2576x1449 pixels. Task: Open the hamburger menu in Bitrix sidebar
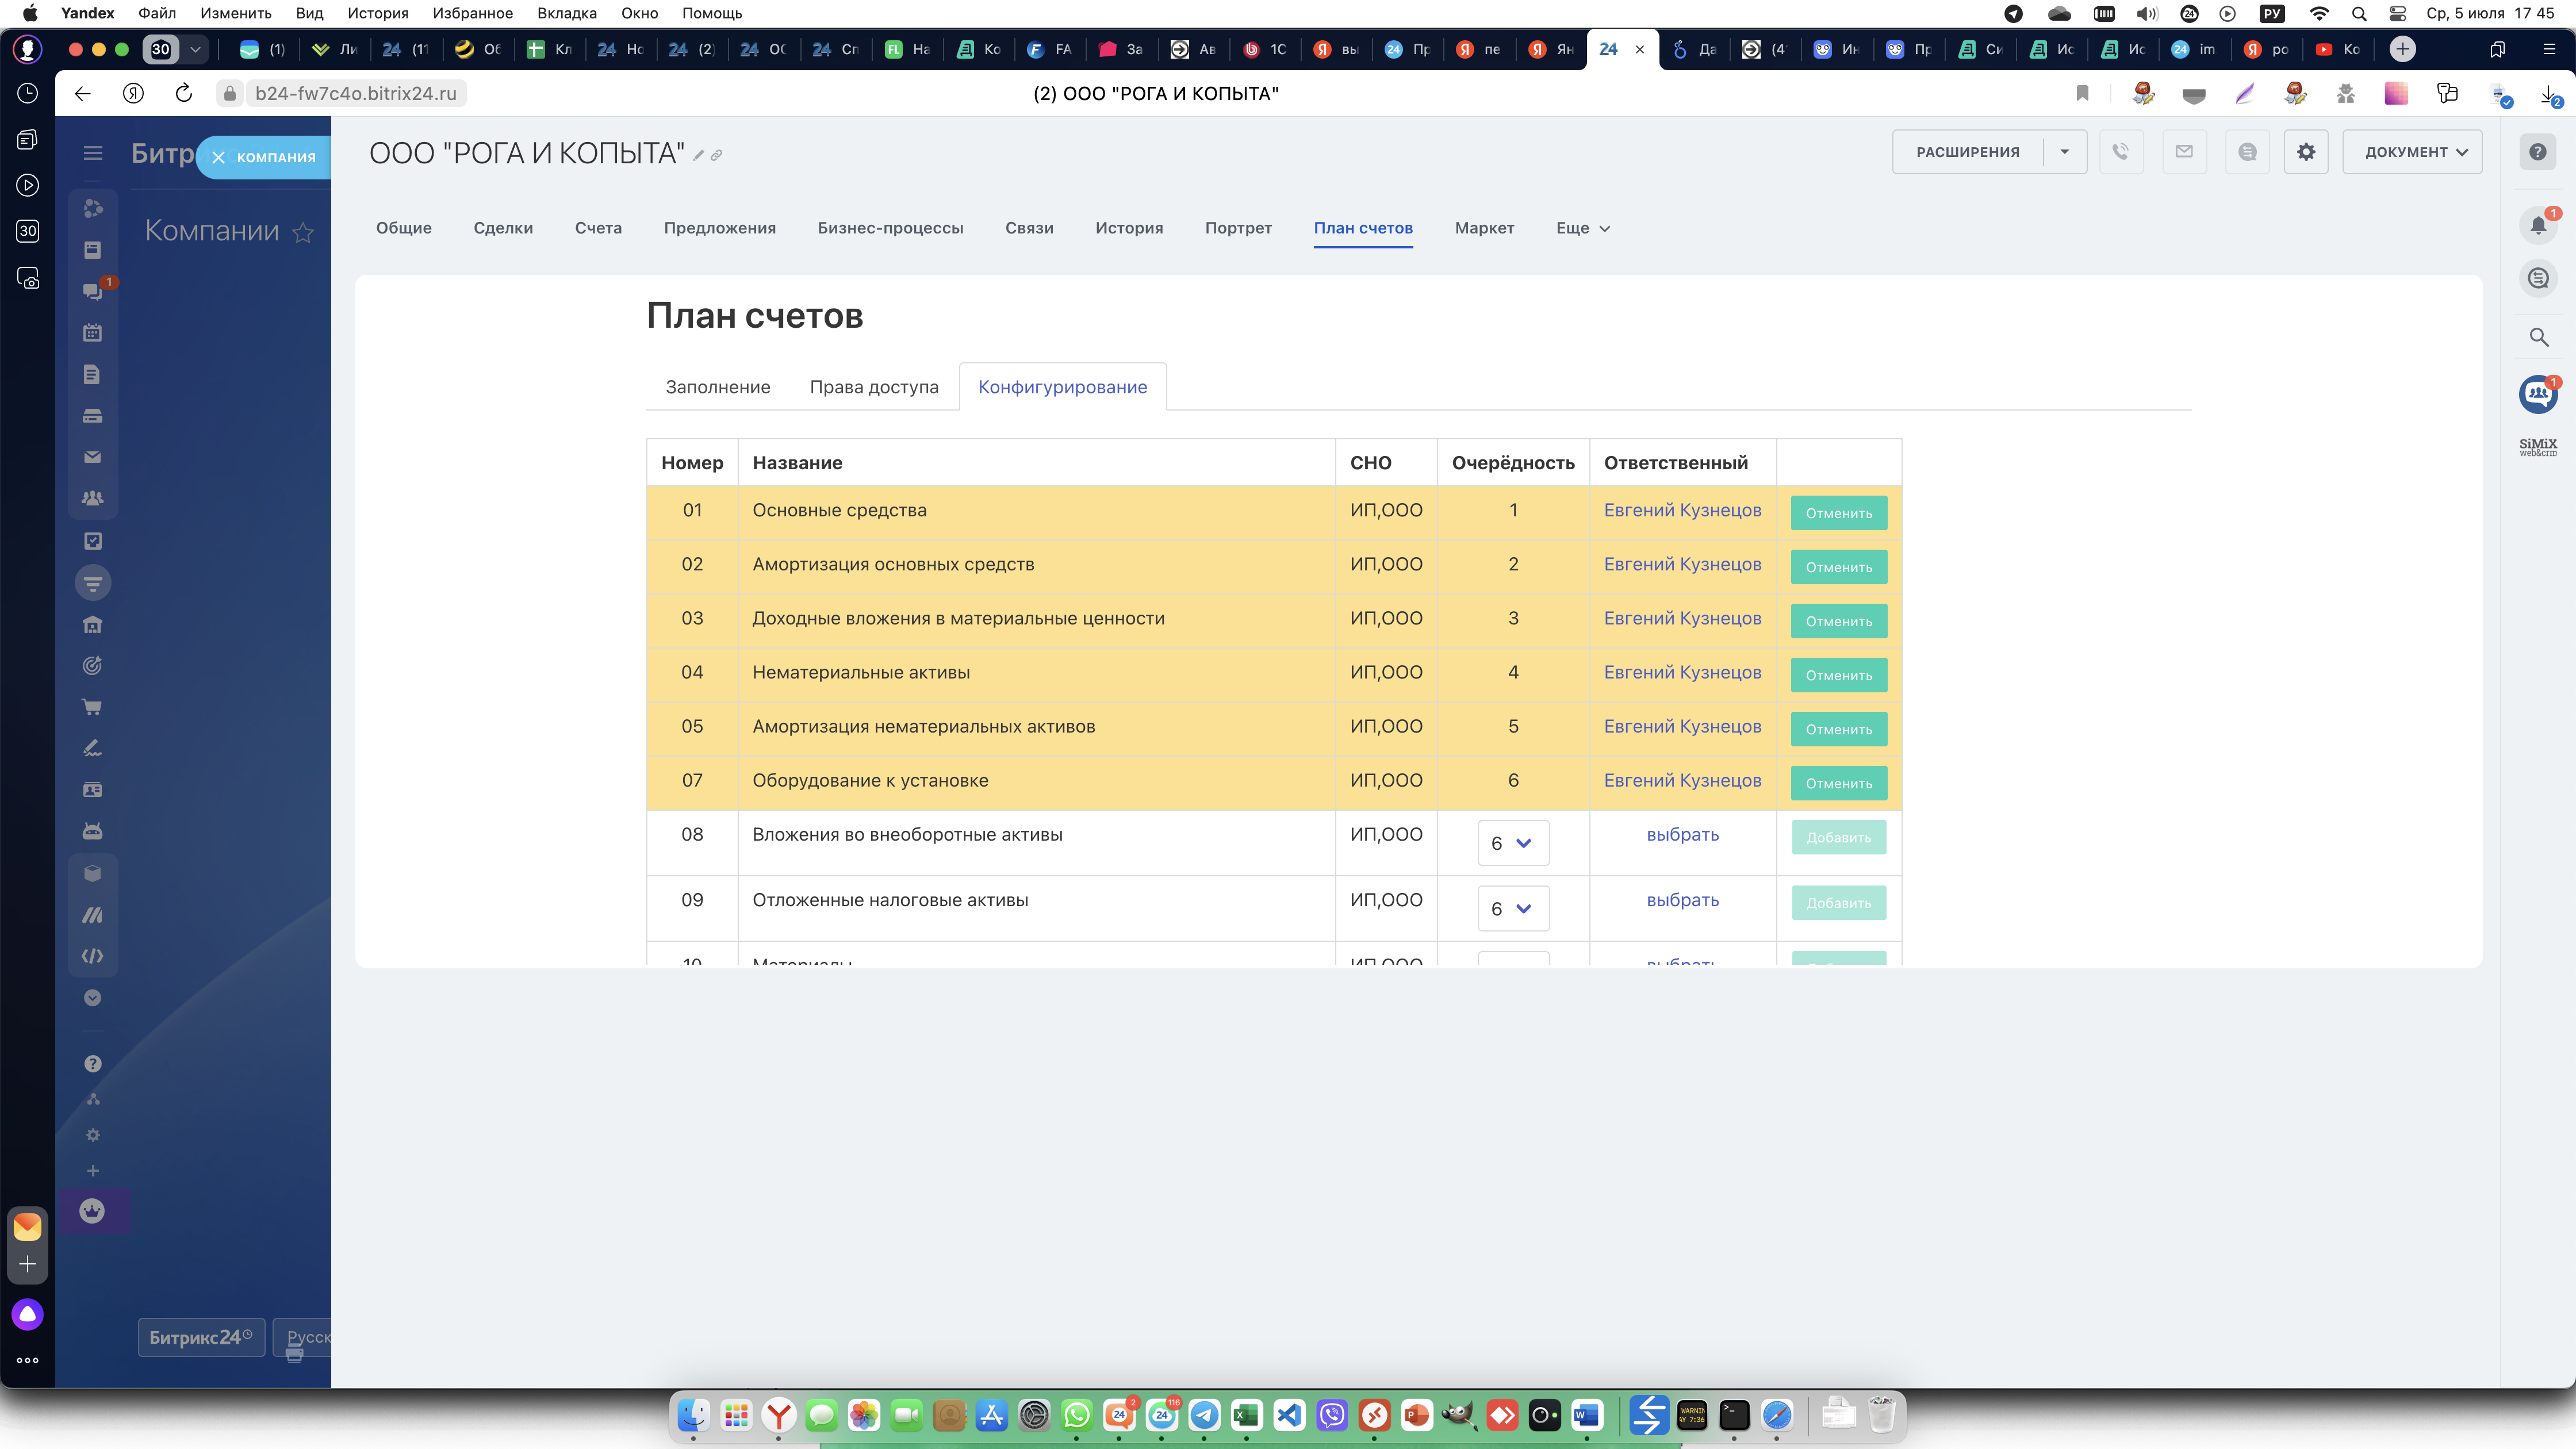pos(93,153)
